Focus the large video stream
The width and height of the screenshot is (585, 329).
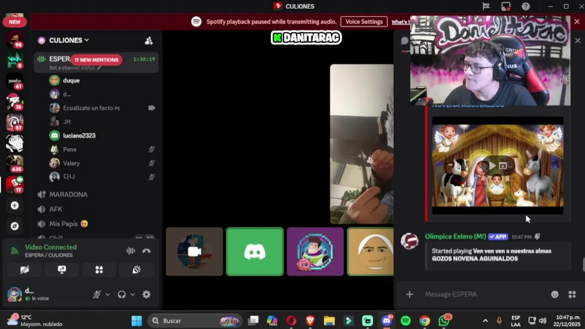362,144
